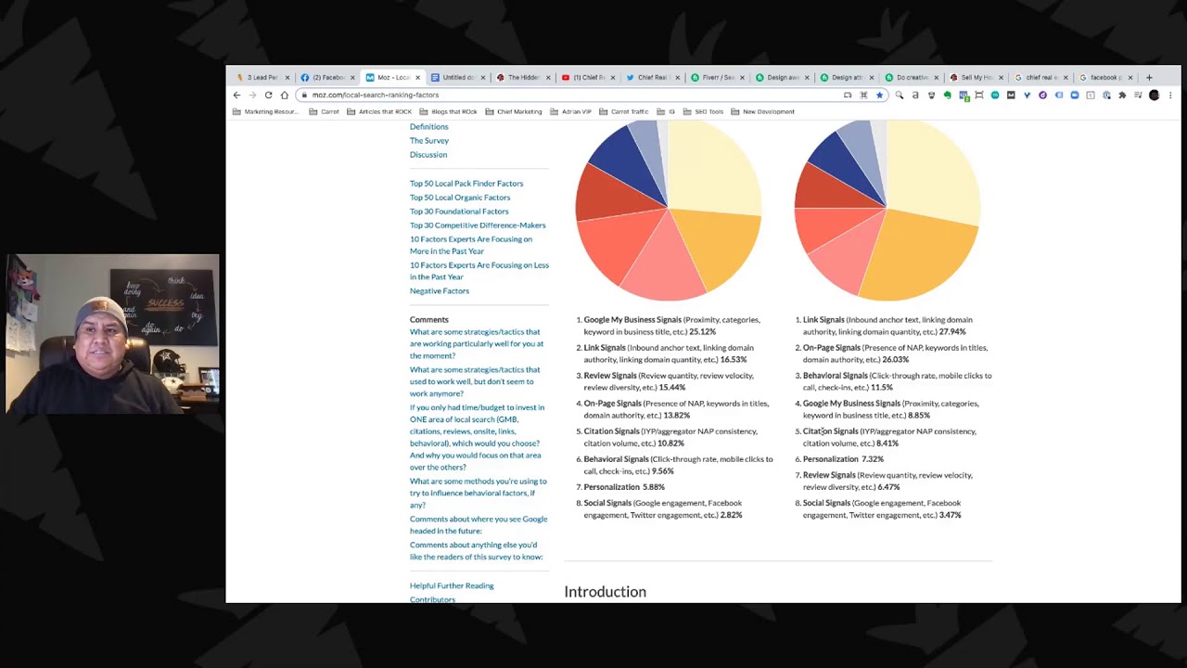This screenshot has width=1187, height=668.
Task: Open 'methods to influence behavioral factors' link
Action: 479,494
